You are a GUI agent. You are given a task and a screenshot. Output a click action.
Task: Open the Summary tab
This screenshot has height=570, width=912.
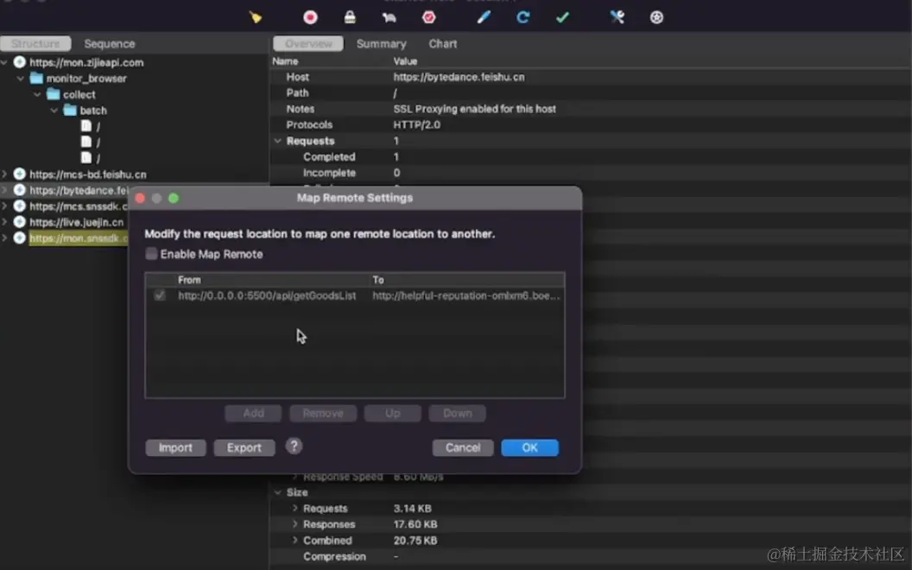[381, 44]
